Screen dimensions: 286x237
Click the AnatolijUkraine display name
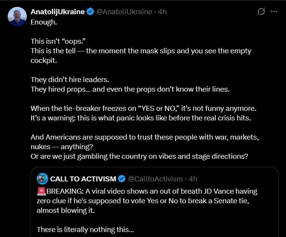click(58, 12)
